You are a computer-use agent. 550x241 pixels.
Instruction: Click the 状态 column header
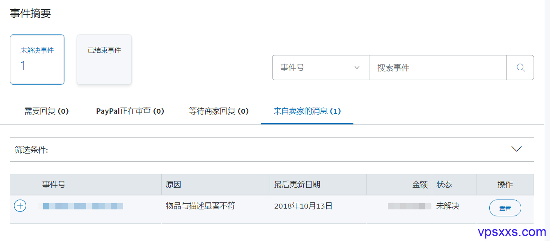point(444,185)
